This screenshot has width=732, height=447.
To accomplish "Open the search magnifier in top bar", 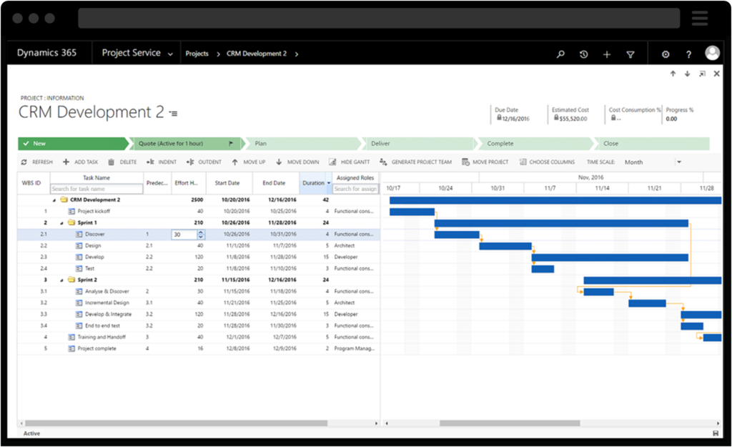I will click(560, 54).
